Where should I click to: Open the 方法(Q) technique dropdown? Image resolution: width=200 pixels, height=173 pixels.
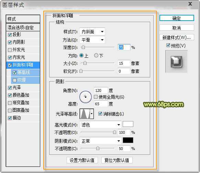point(92,40)
